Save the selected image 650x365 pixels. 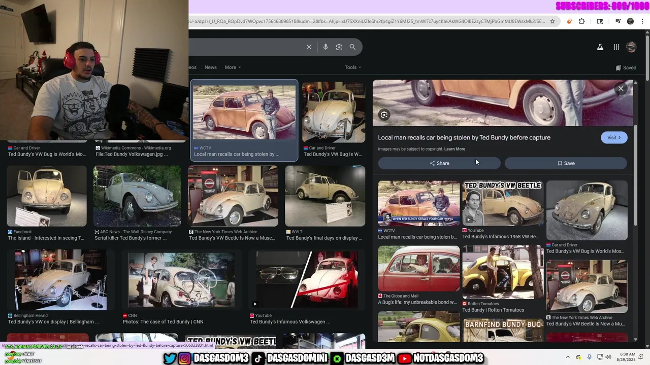click(566, 163)
